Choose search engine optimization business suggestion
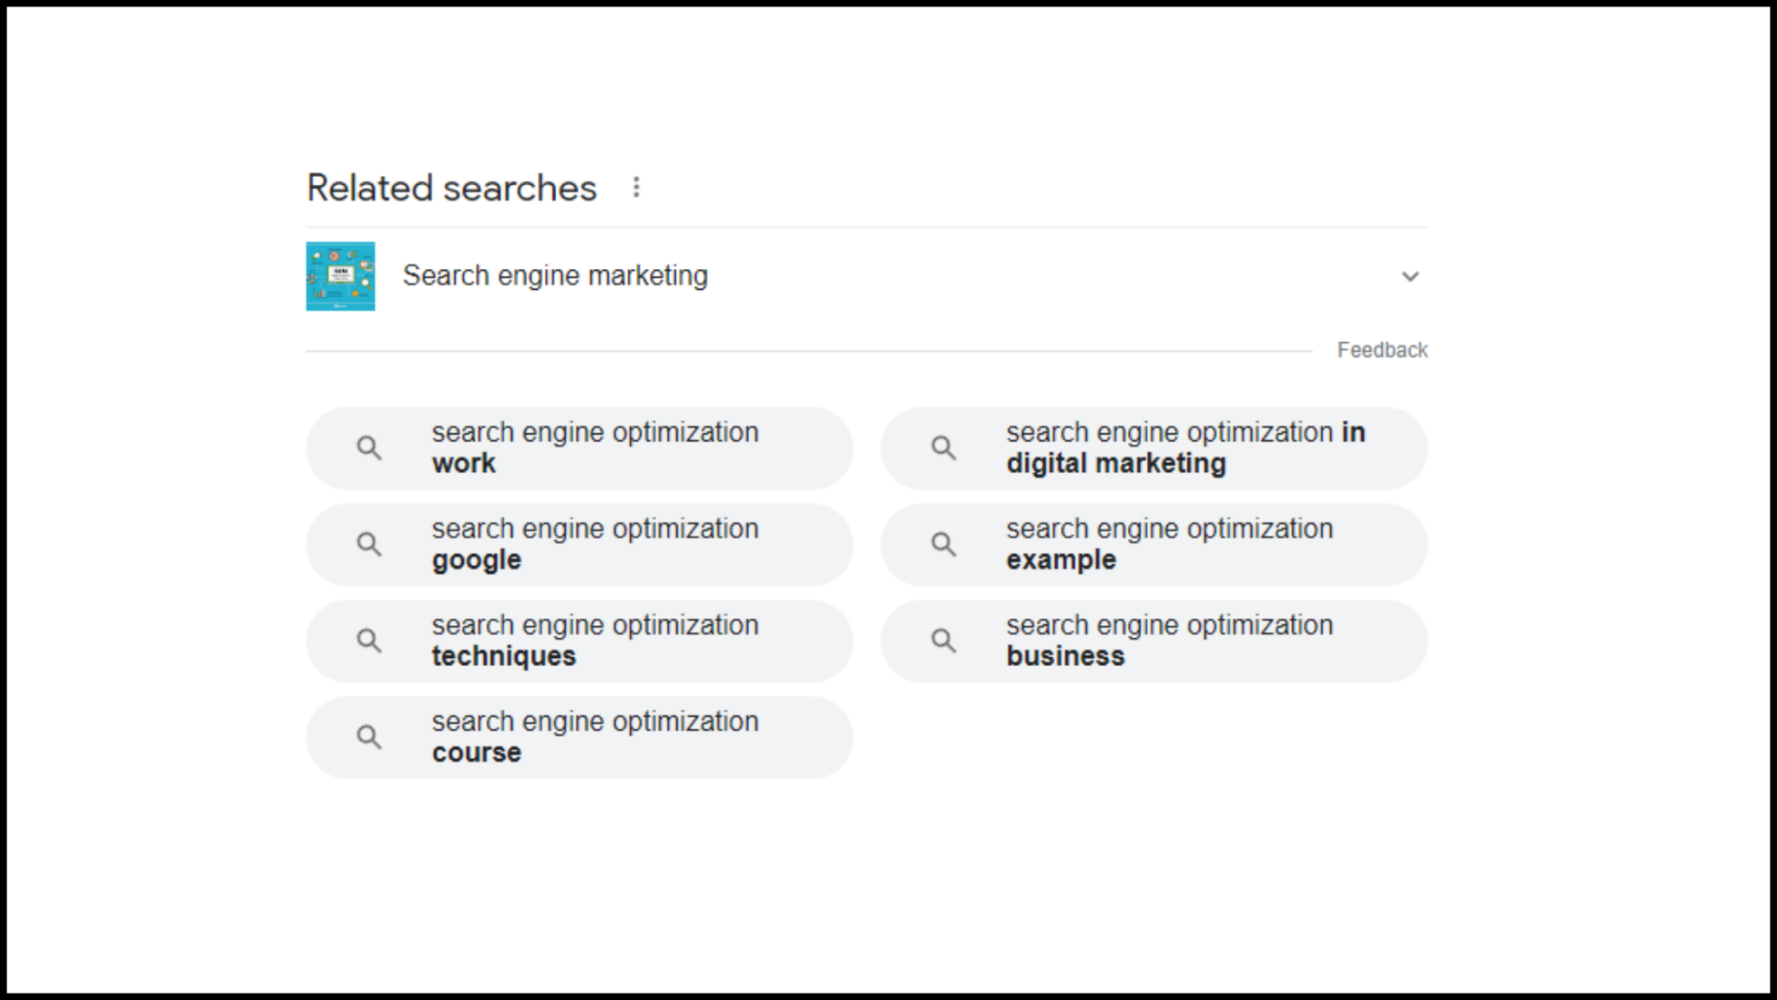The image size is (1777, 1000). (1154, 641)
